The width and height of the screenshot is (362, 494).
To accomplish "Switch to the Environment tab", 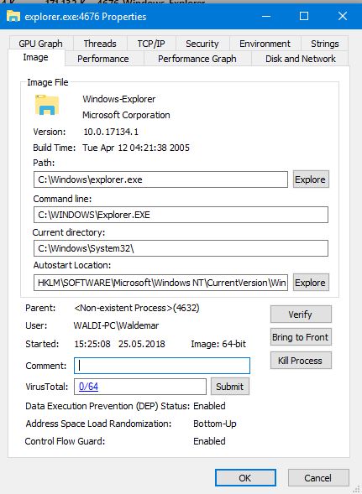I will point(265,44).
